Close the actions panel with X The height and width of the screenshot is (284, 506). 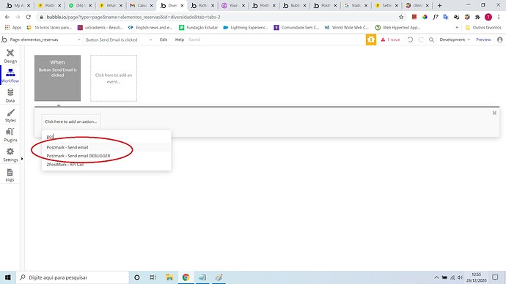(x=494, y=113)
